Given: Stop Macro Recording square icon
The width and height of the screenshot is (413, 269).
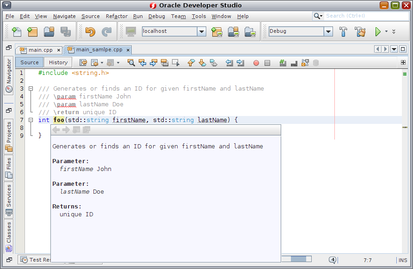Looking at the screenshot, I should click(x=267, y=63).
